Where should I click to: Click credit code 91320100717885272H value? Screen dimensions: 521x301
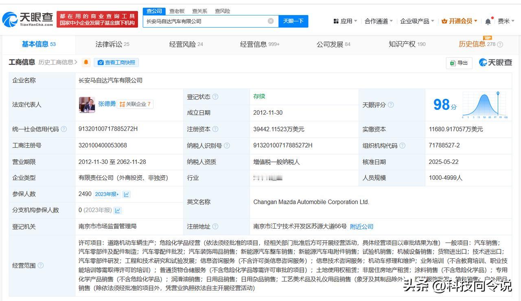[x=108, y=129]
